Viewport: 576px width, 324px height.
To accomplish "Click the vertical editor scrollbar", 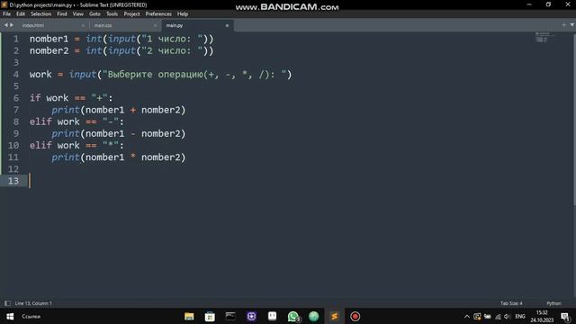I will coord(574,120).
